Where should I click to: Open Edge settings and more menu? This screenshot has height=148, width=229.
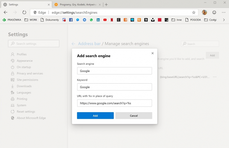224,12
